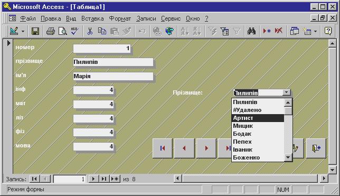Select Артист in the dropdown list
The width and height of the screenshot is (340, 196).
click(x=258, y=118)
